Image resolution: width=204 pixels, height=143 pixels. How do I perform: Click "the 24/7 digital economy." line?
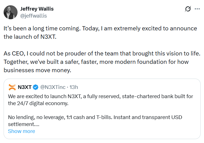38,103
